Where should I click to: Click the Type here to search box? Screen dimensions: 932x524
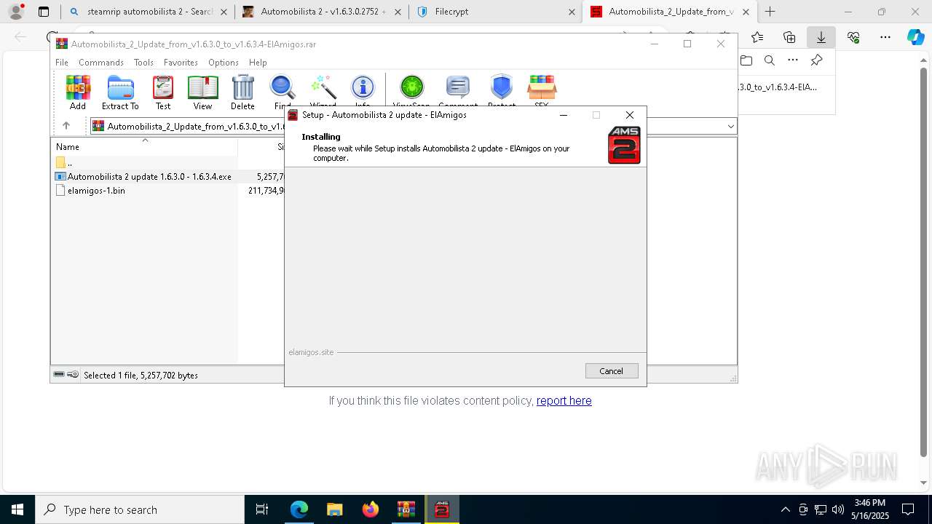(140, 509)
